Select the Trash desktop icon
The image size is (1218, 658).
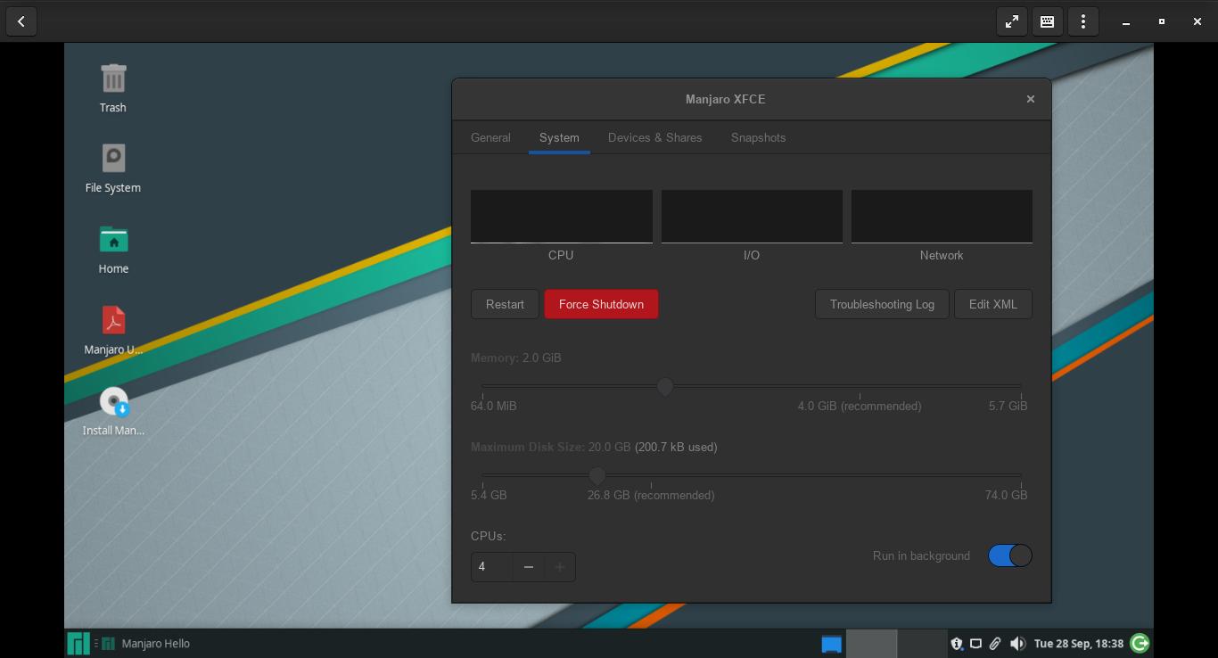[113, 88]
